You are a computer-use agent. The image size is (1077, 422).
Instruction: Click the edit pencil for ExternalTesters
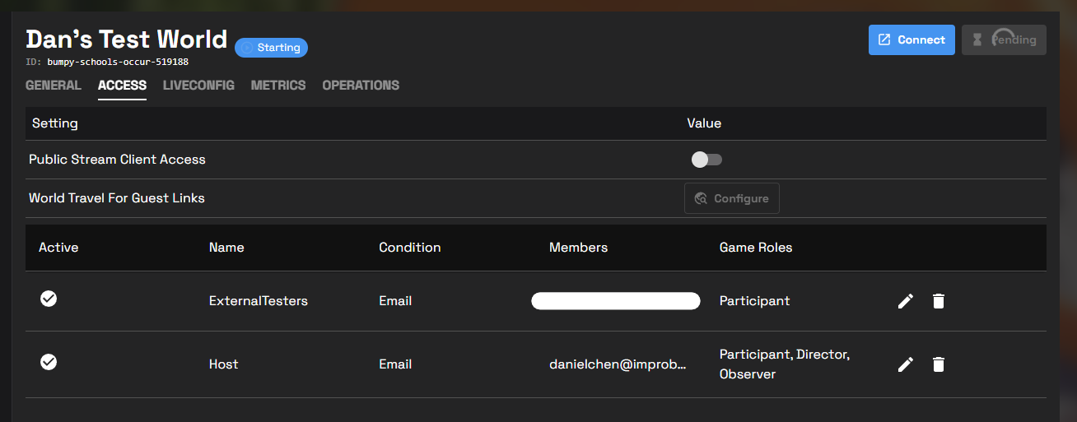(905, 301)
